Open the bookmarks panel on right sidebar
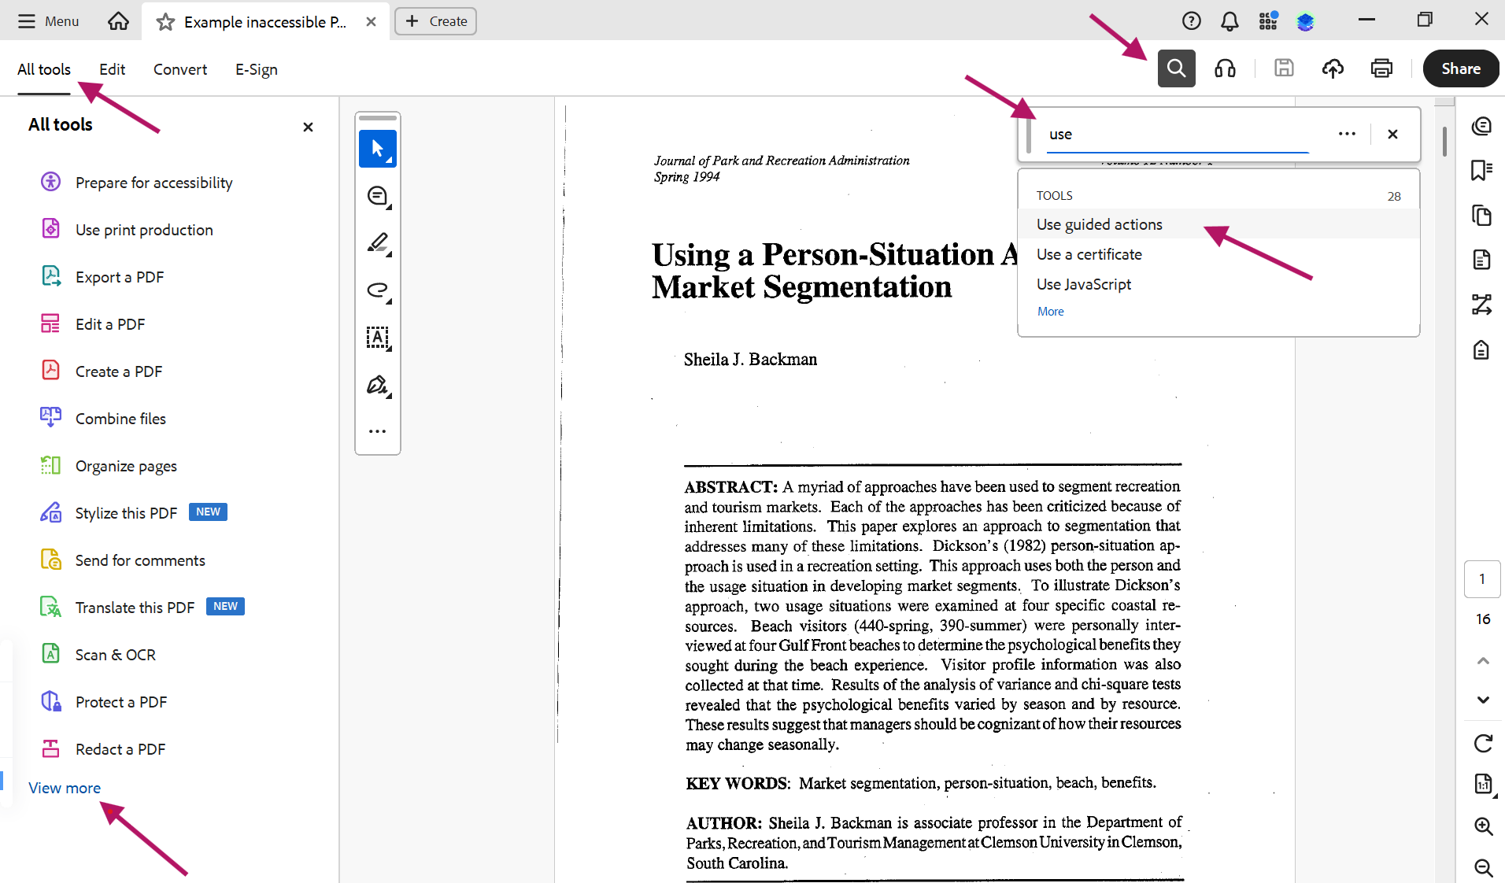This screenshot has width=1505, height=883. 1482,170
